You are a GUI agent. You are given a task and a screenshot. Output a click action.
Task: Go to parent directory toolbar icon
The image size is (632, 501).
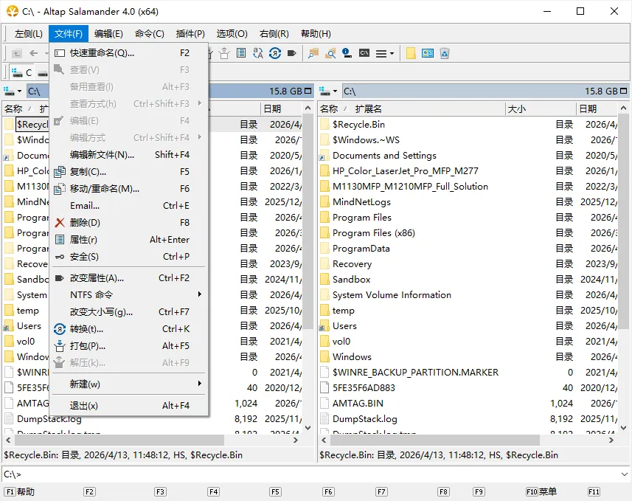tap(16, 53)
